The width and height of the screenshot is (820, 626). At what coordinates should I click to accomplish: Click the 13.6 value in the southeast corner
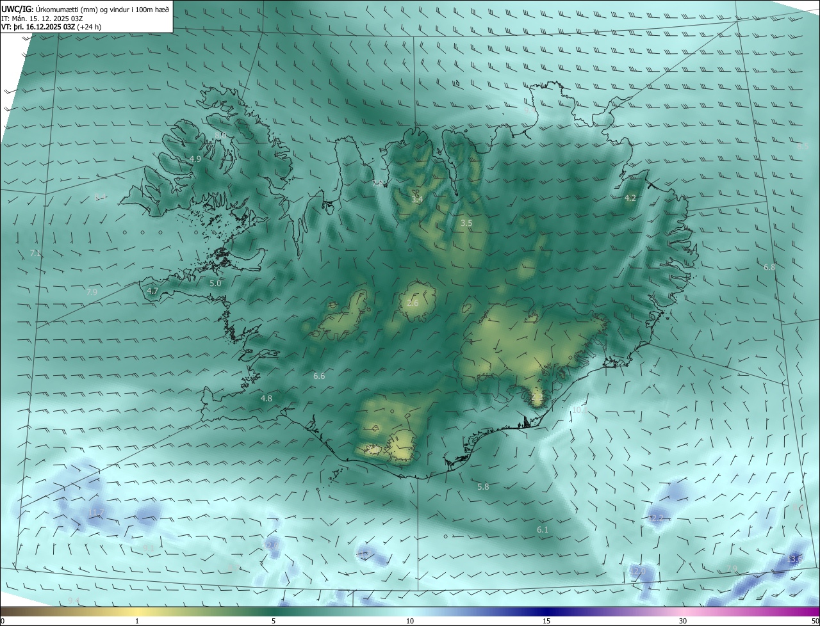(x=795, y=559)
